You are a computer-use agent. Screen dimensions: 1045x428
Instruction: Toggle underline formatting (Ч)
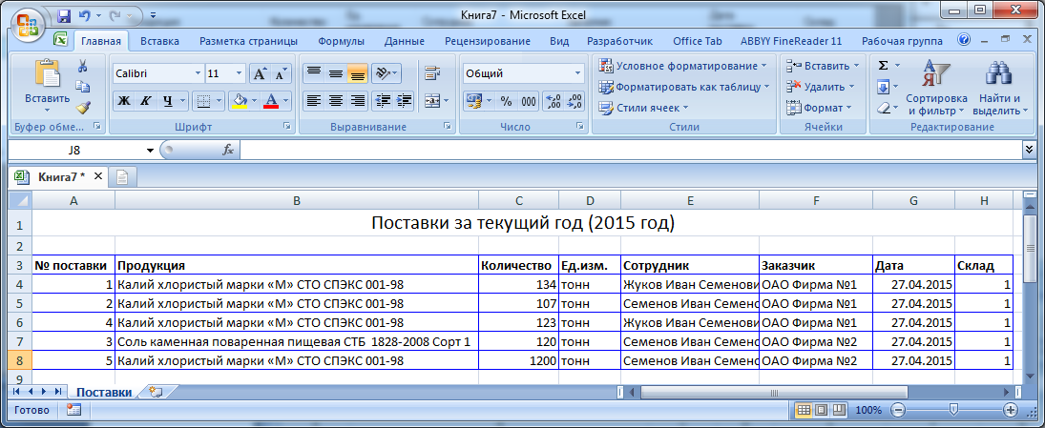point(167,101)
